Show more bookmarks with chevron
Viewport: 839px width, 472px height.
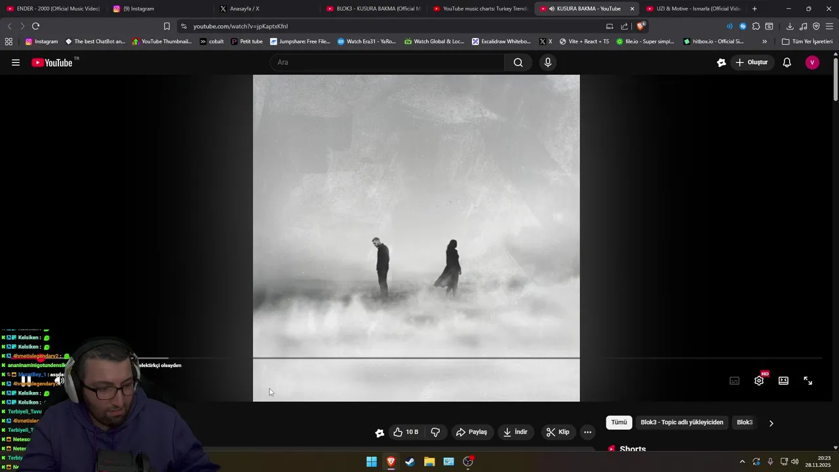pyautogui.click(x=764, y=41)
